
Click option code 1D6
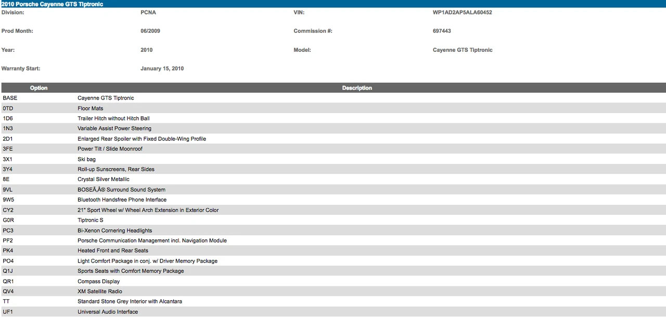click(8, 119)
